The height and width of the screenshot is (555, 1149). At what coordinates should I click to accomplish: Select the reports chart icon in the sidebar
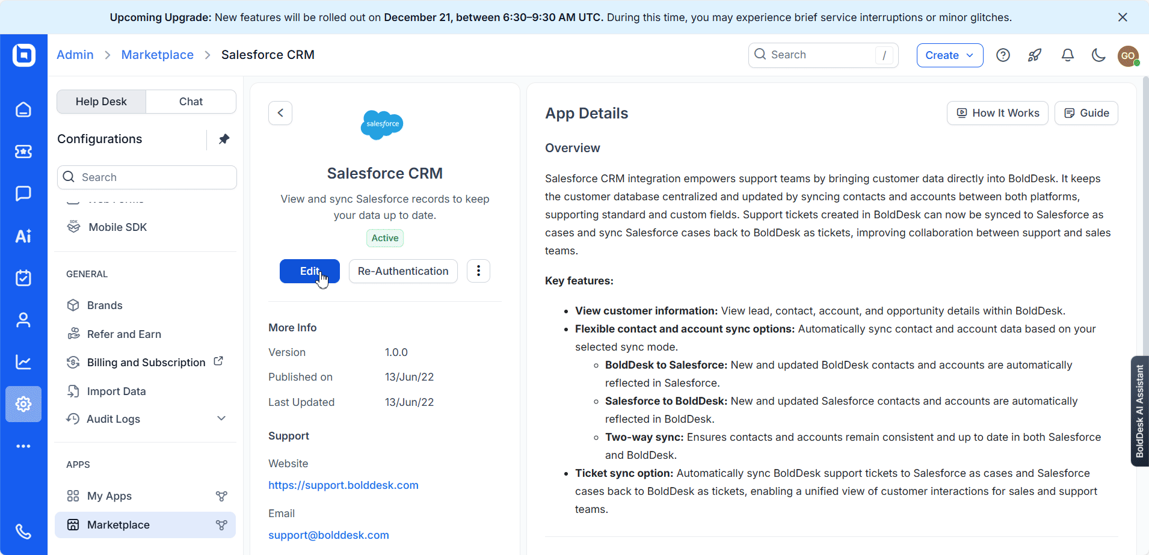point(23,362)
